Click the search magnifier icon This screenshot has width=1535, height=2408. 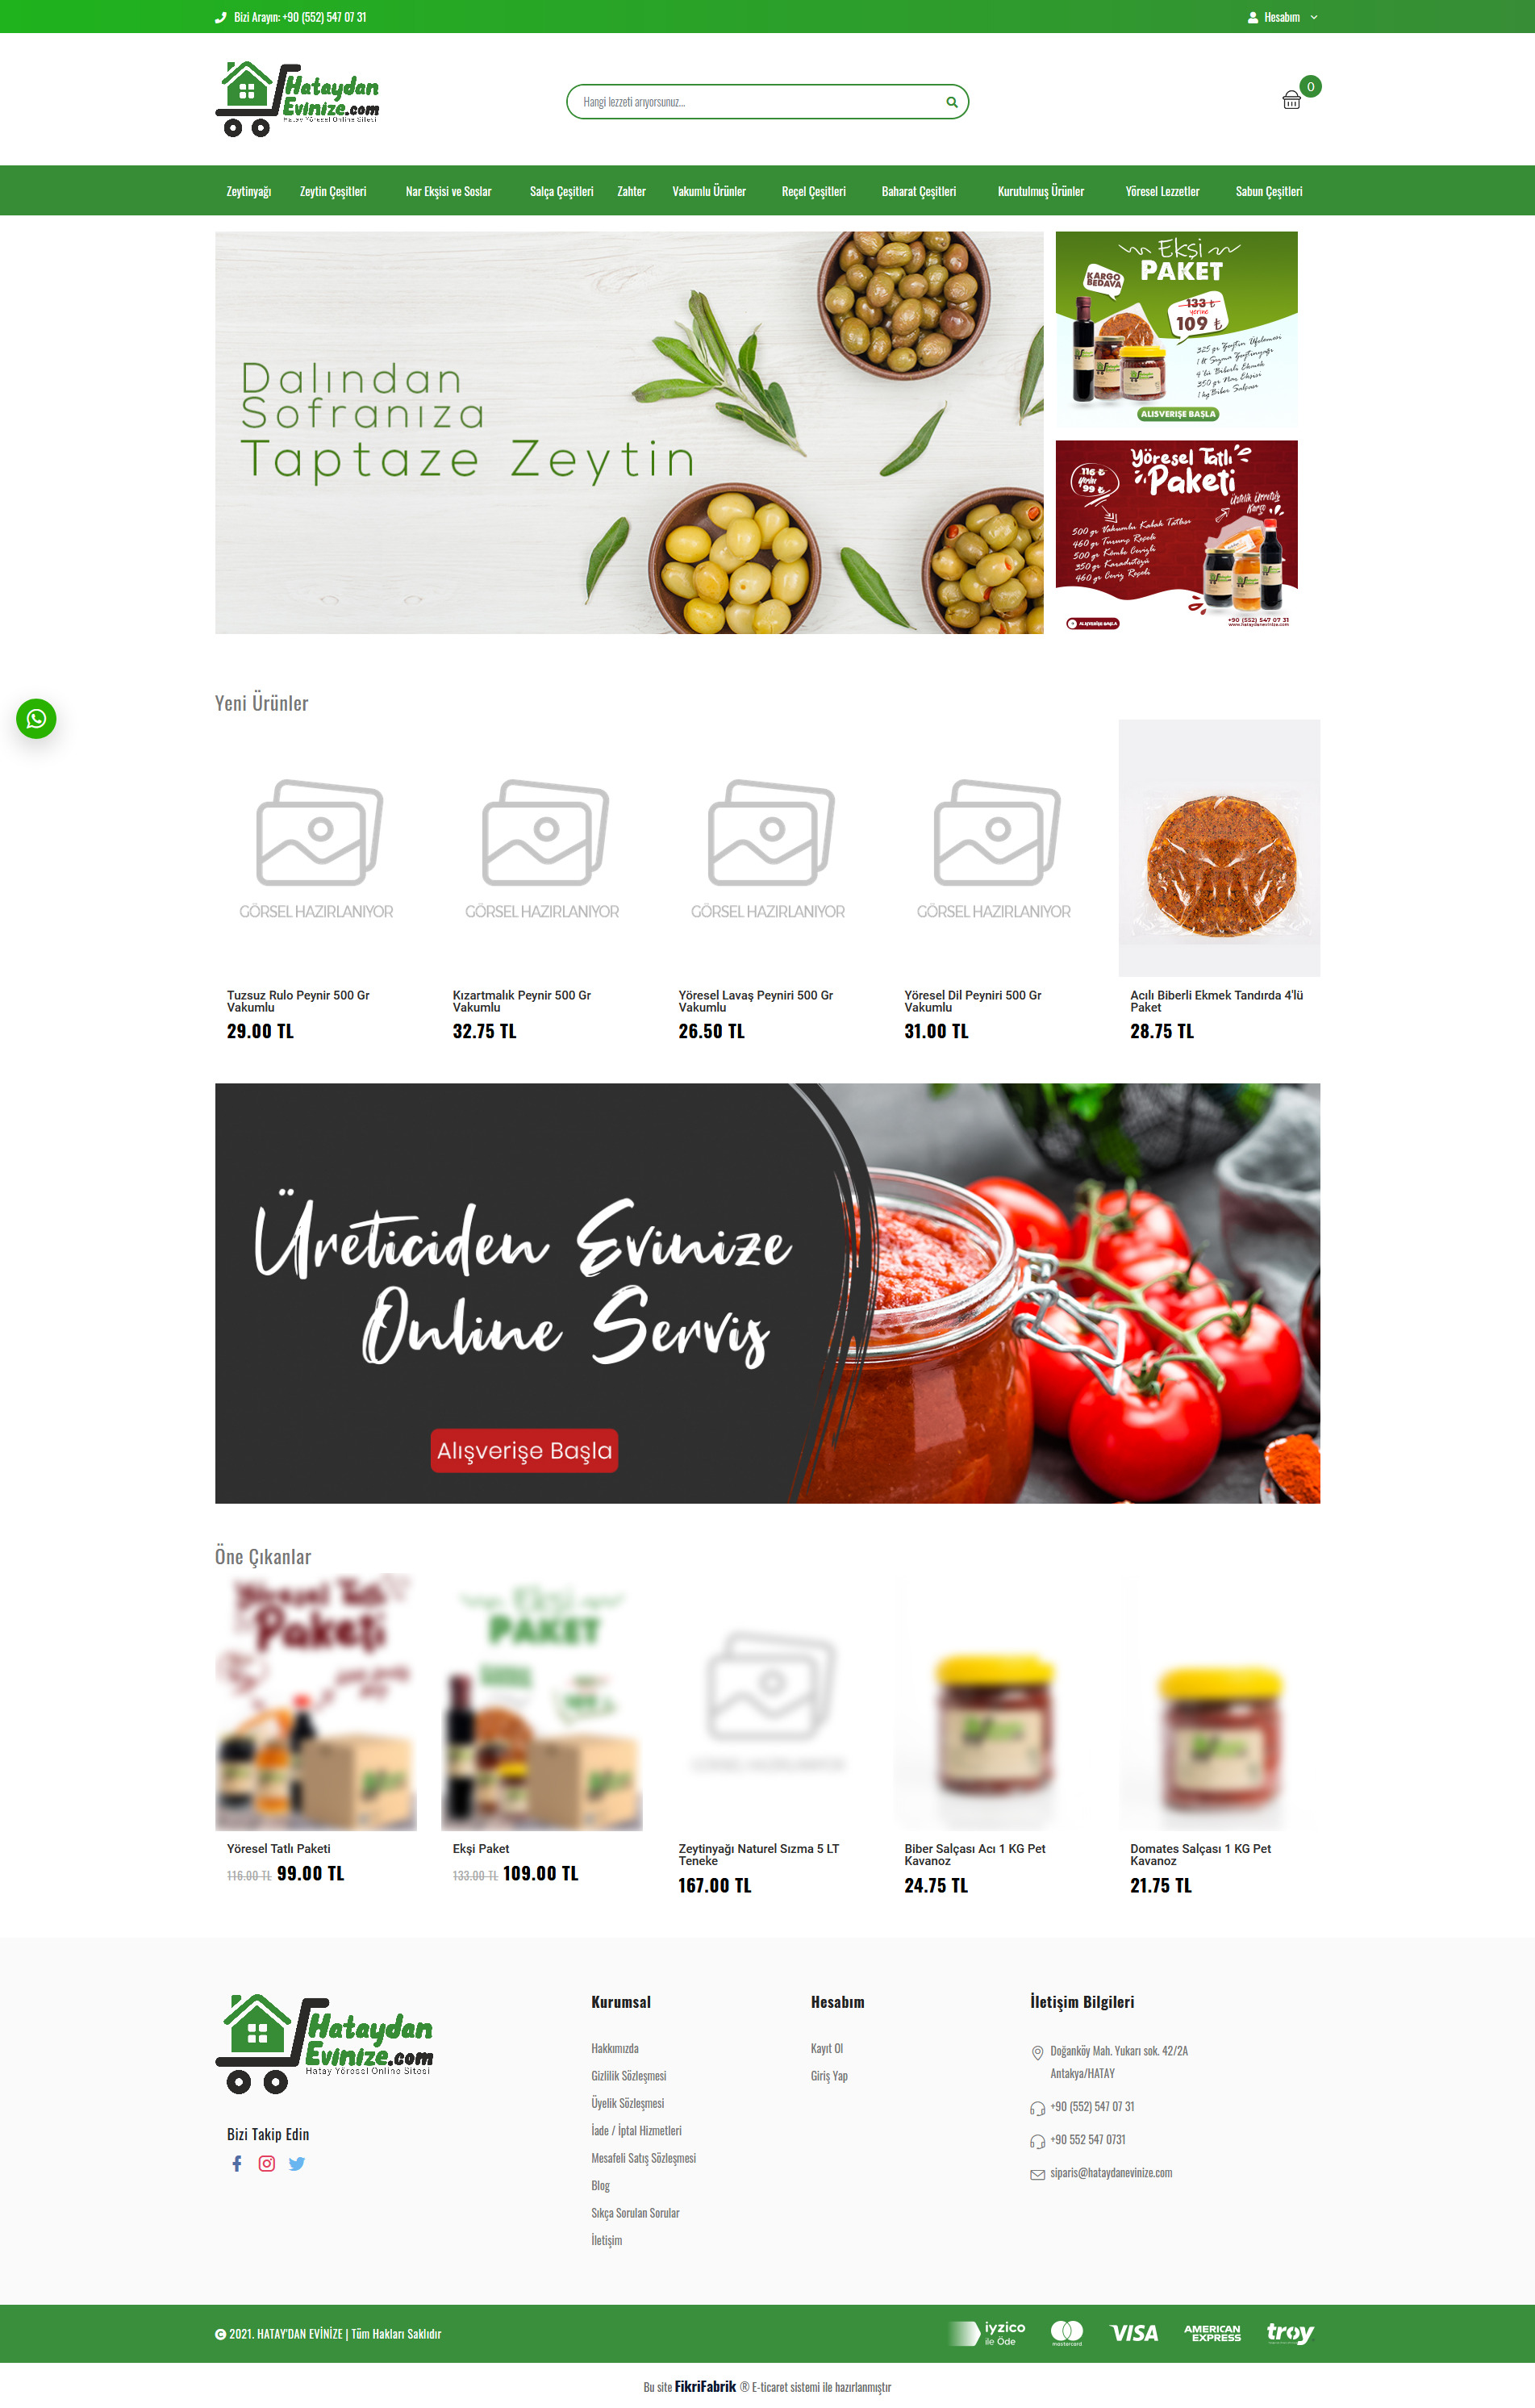951,102
